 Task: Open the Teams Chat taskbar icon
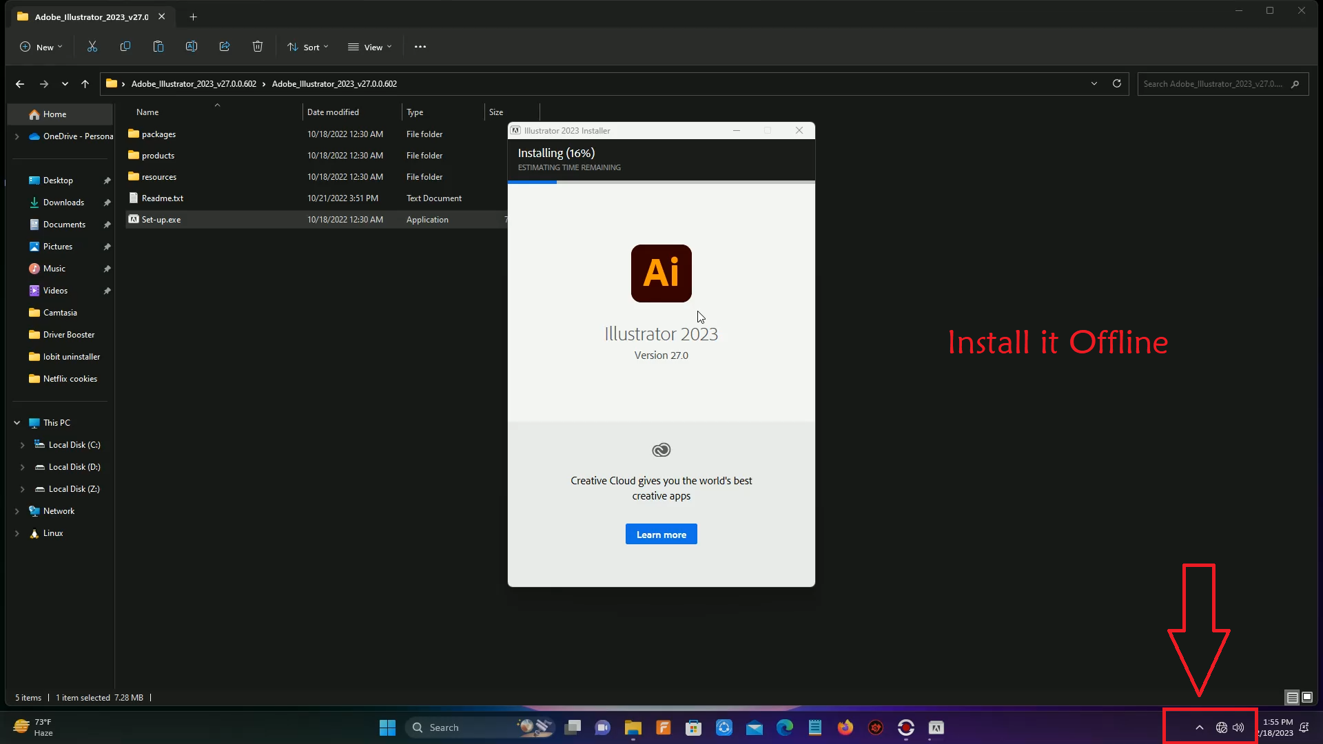(x=603, y=727)
